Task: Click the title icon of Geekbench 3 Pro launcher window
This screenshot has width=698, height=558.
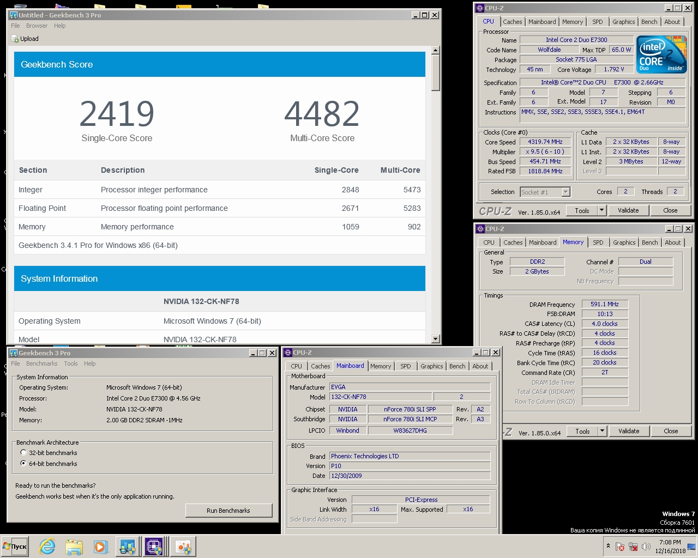Action: pyautogui.click(x=14, y=353)
